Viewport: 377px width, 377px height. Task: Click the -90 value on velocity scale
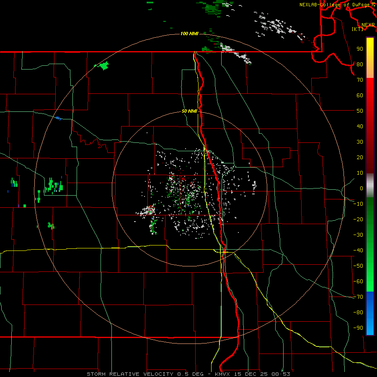pyautogui.click(x=358, y=328)
